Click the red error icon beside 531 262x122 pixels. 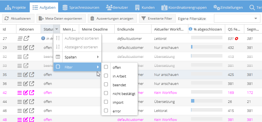[x=237, y=39]
